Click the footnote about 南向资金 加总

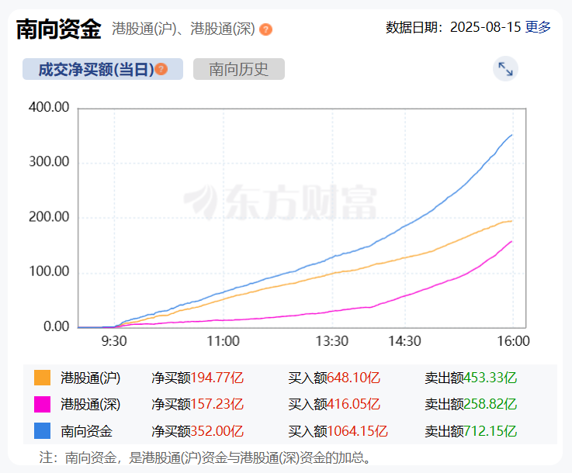point(205,457)
